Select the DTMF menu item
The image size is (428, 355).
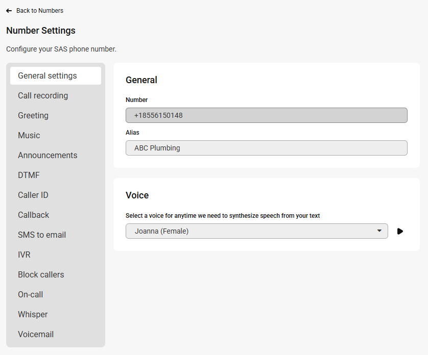coord(56,175)
